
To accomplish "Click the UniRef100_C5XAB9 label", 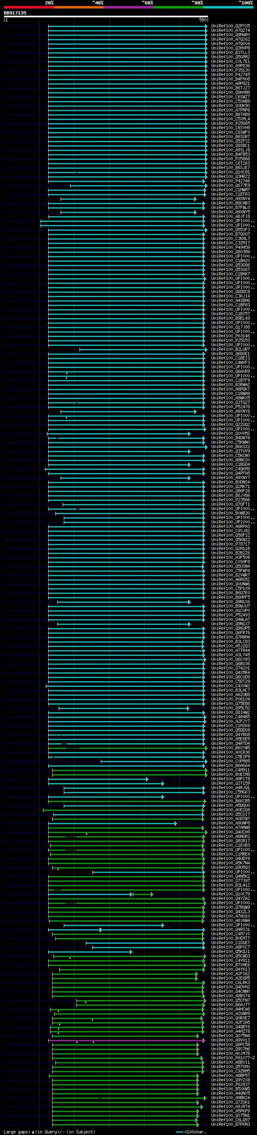I will pos(230,101).
